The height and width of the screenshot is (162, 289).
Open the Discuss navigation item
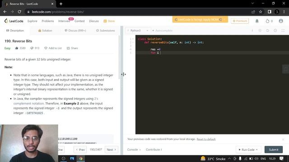click(x=94, y=21)
